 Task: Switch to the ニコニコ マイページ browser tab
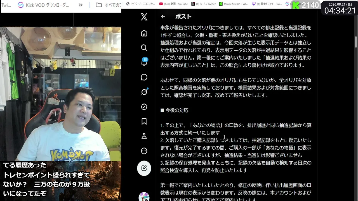click(140, 4)
